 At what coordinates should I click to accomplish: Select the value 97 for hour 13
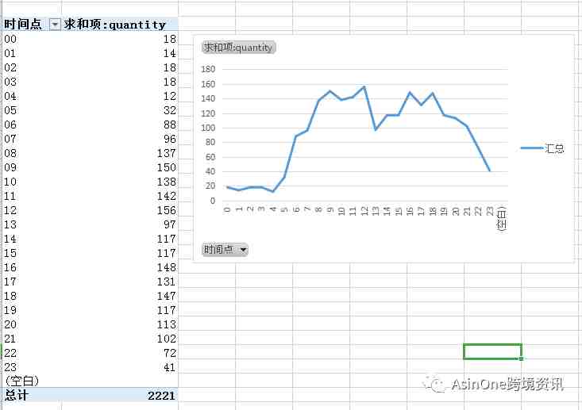[170, 224]
